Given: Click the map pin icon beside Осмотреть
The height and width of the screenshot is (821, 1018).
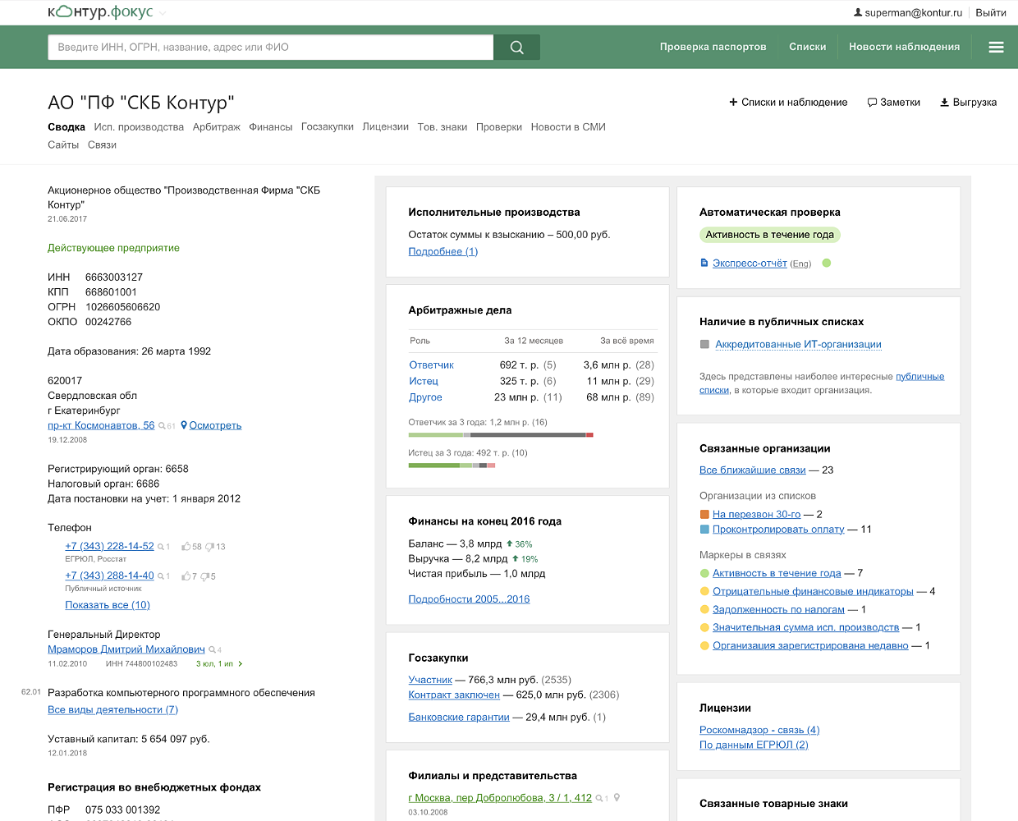Looking at the screenshot, I should coord(184,425).
